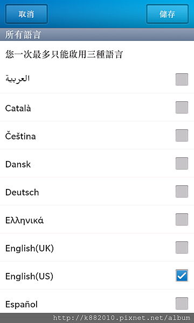Check the Deutsch checkbox
Image resolution: width=194 pixels, height=323 pixels.
[182, 191]
